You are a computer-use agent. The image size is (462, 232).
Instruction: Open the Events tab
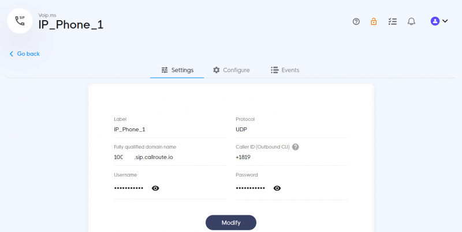(x=285, y=70)
